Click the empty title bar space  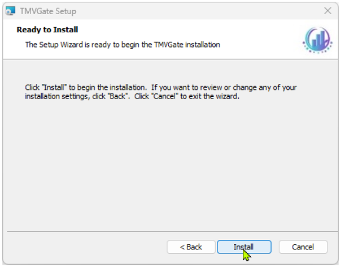point(196,11)
